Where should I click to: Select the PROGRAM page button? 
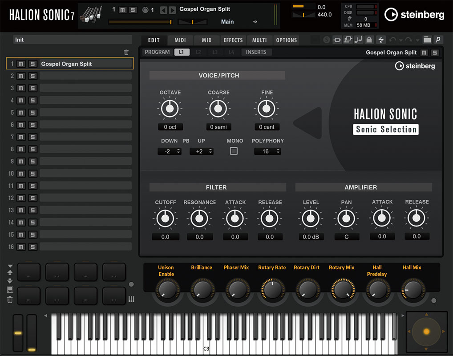(x=157, y=52)
